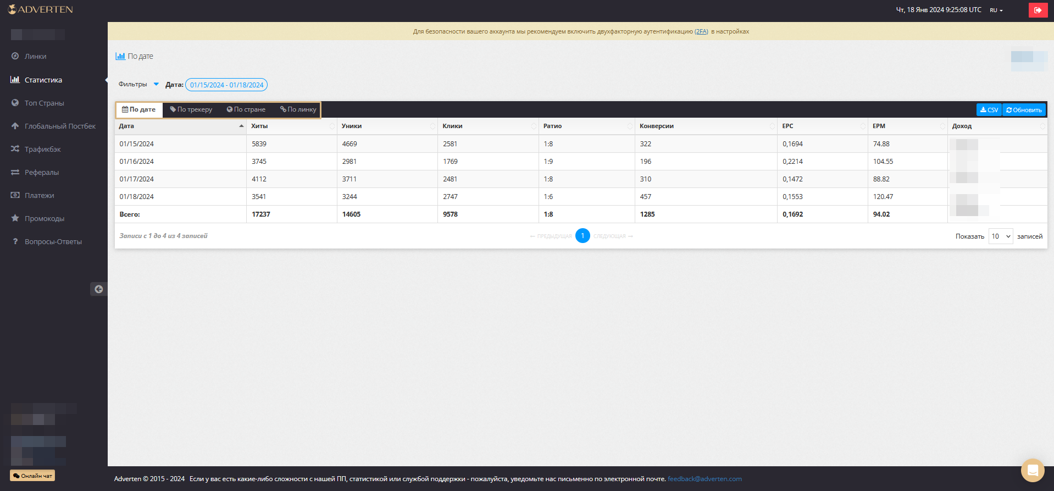The image size is (1054, 491).
Task: Select the По дате tab
Action: pos(139,109)
